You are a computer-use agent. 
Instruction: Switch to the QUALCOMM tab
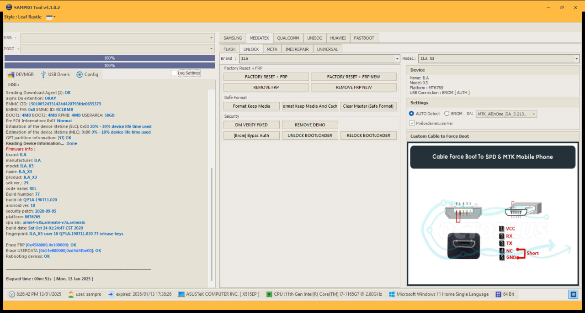pyautogui.click(x=288, y=38)
